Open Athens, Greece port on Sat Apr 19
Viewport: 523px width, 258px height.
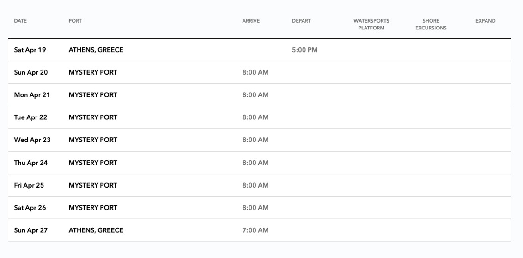click(96, 50)
